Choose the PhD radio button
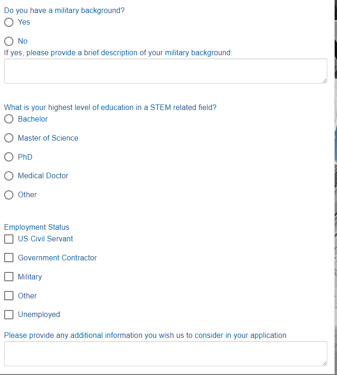Image resolution: width=337 pixels, height=375 pixels. click(9, 157)
